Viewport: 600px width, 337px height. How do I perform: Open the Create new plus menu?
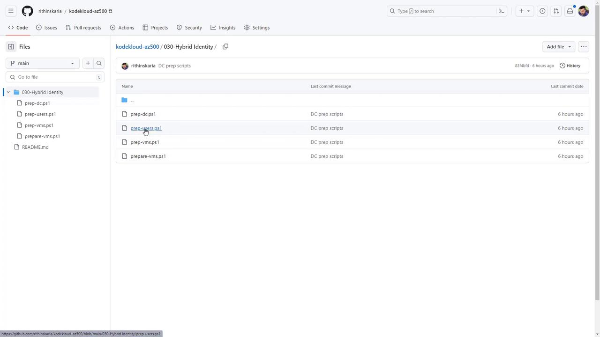(525, 11)
